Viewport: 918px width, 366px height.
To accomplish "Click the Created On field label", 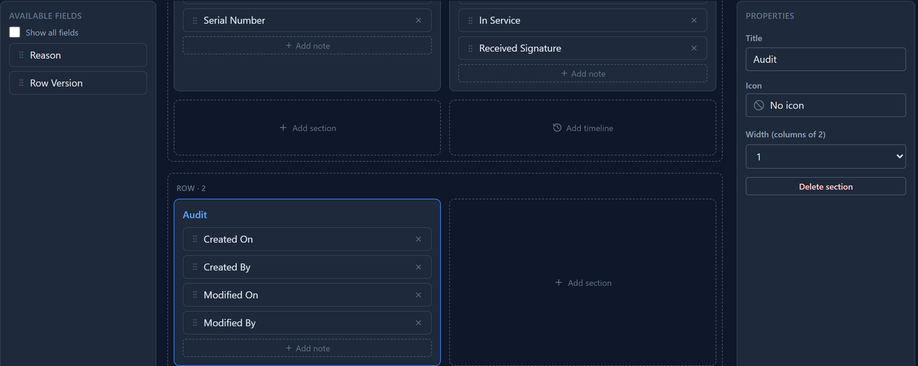I will pyautogui.click(x=228, y=239).
